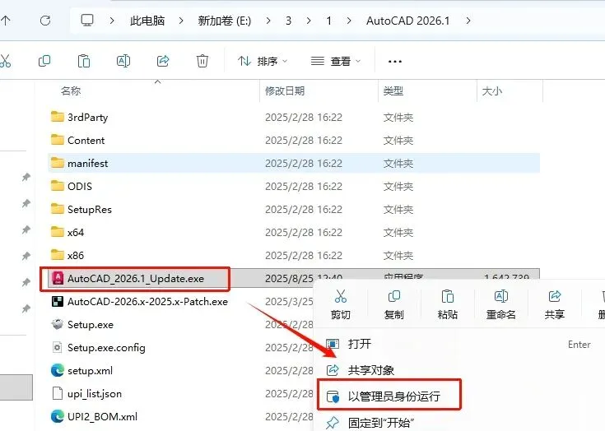Sort by the 大小 column header
The width and height of the screenshot is (605, 431).
492,91
